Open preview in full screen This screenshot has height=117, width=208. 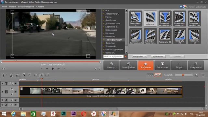(99, 69)
